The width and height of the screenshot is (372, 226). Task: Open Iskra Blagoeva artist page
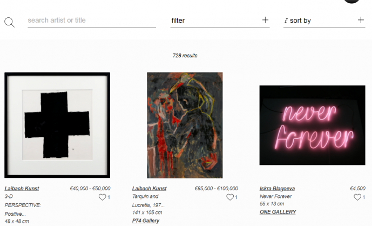[x=277, y=189]
